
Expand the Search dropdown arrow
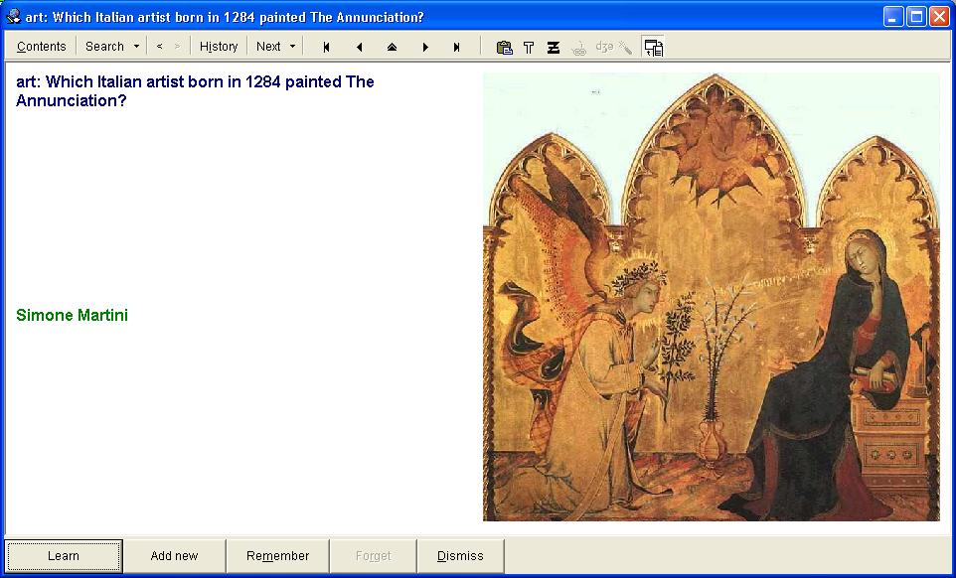click(x=136, y=47)
